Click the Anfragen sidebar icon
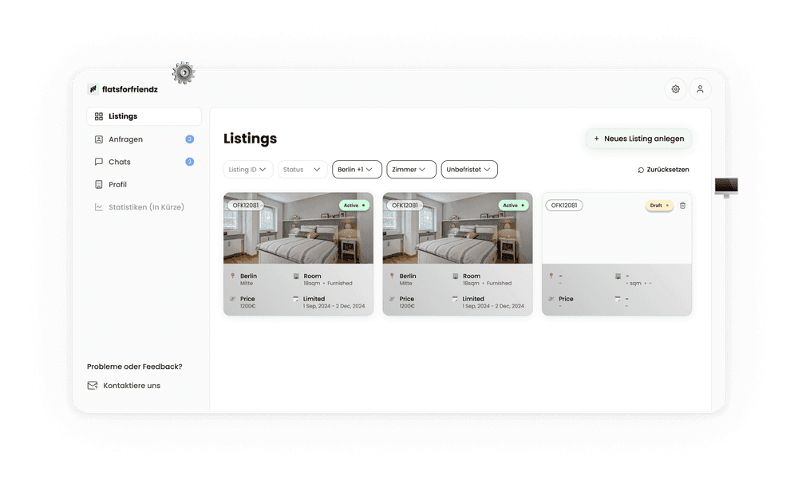Image resolution: width=798 pixels, height=486 pixels. [x=99, y=139]
